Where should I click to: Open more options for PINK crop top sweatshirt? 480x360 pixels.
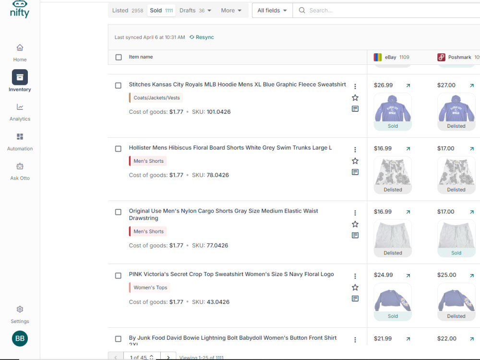click(x=355, y=276)
